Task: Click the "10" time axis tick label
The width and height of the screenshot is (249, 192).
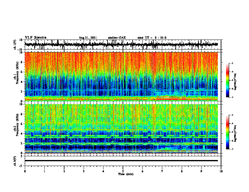Action: [x=221, y=171]
